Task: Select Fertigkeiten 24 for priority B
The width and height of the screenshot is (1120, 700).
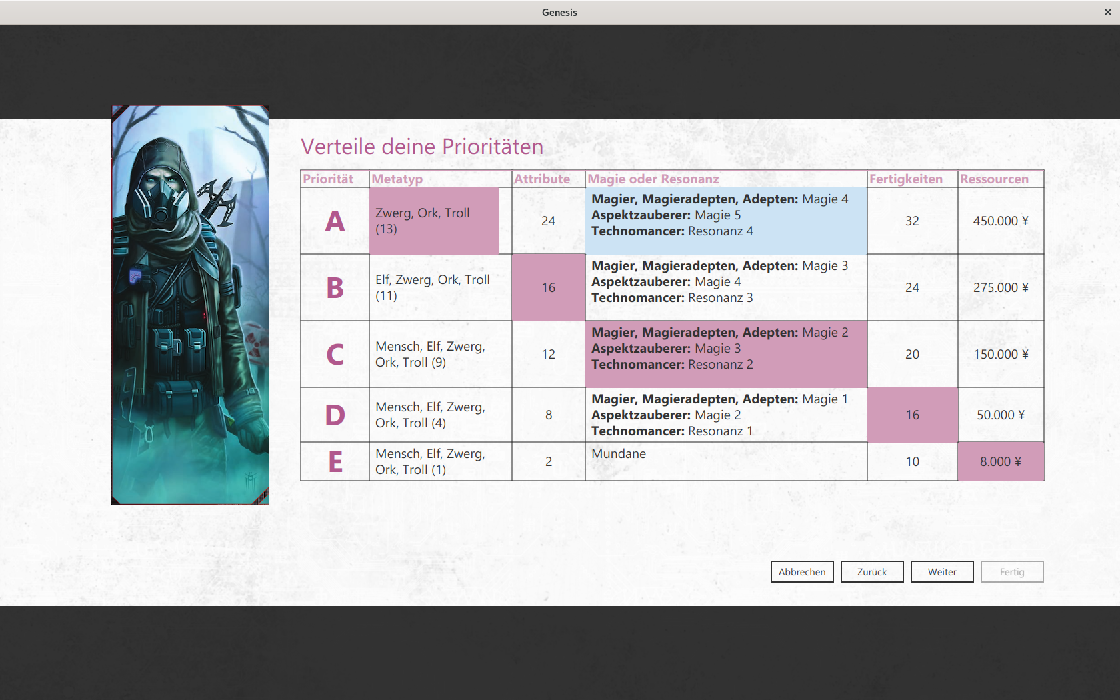Action: 912,287
